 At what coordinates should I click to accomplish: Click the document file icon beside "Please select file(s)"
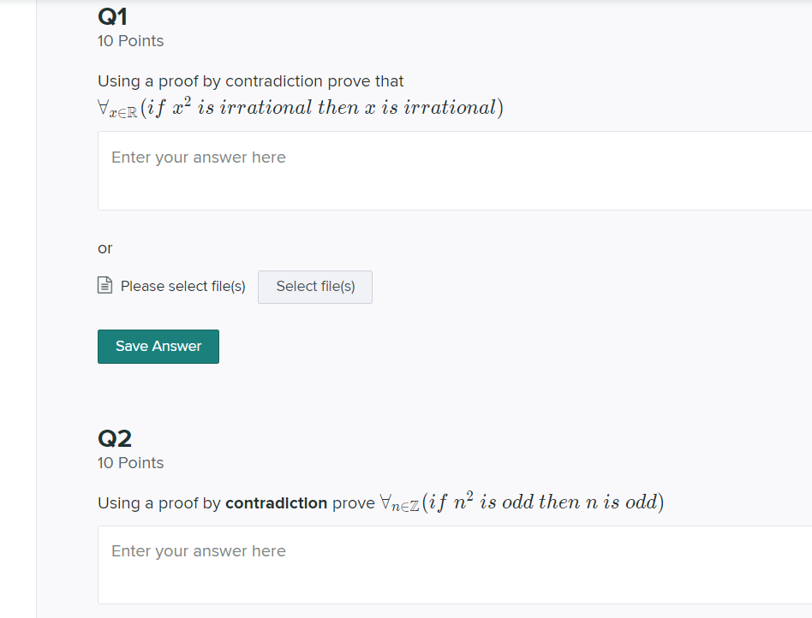coord(104,284)
